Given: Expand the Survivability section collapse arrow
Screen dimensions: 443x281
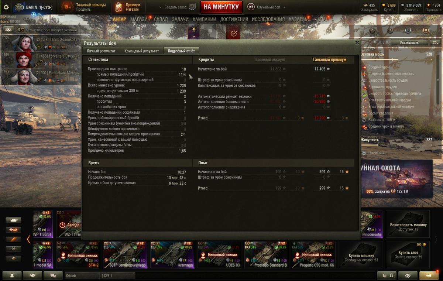Looking at the screenshot, I should [x=438, y=154].
